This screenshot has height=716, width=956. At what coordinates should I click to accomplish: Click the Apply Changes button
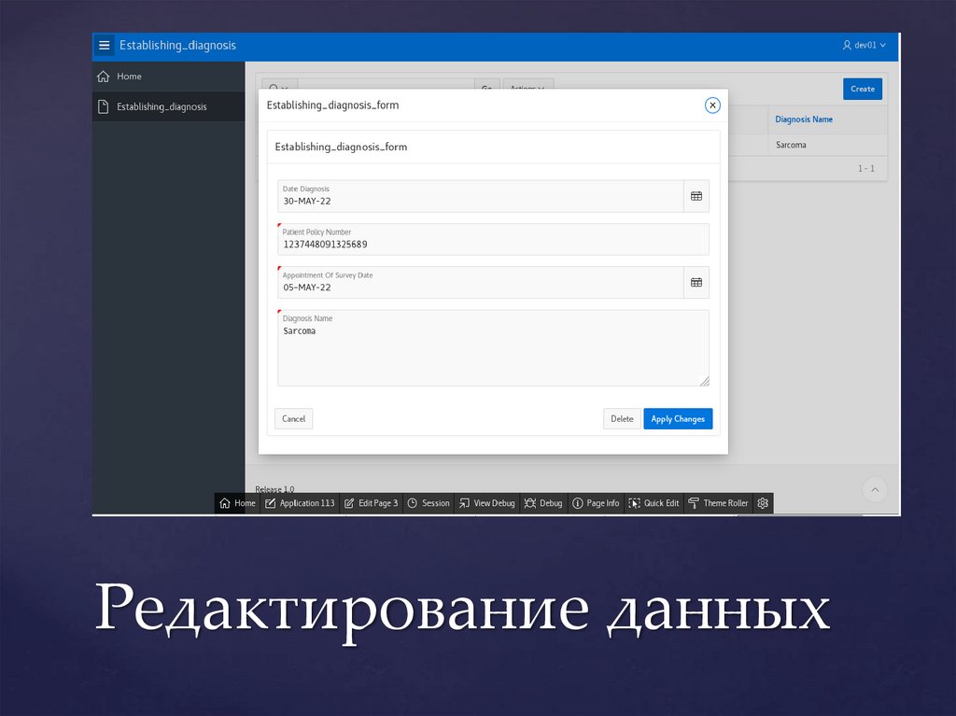678,418
